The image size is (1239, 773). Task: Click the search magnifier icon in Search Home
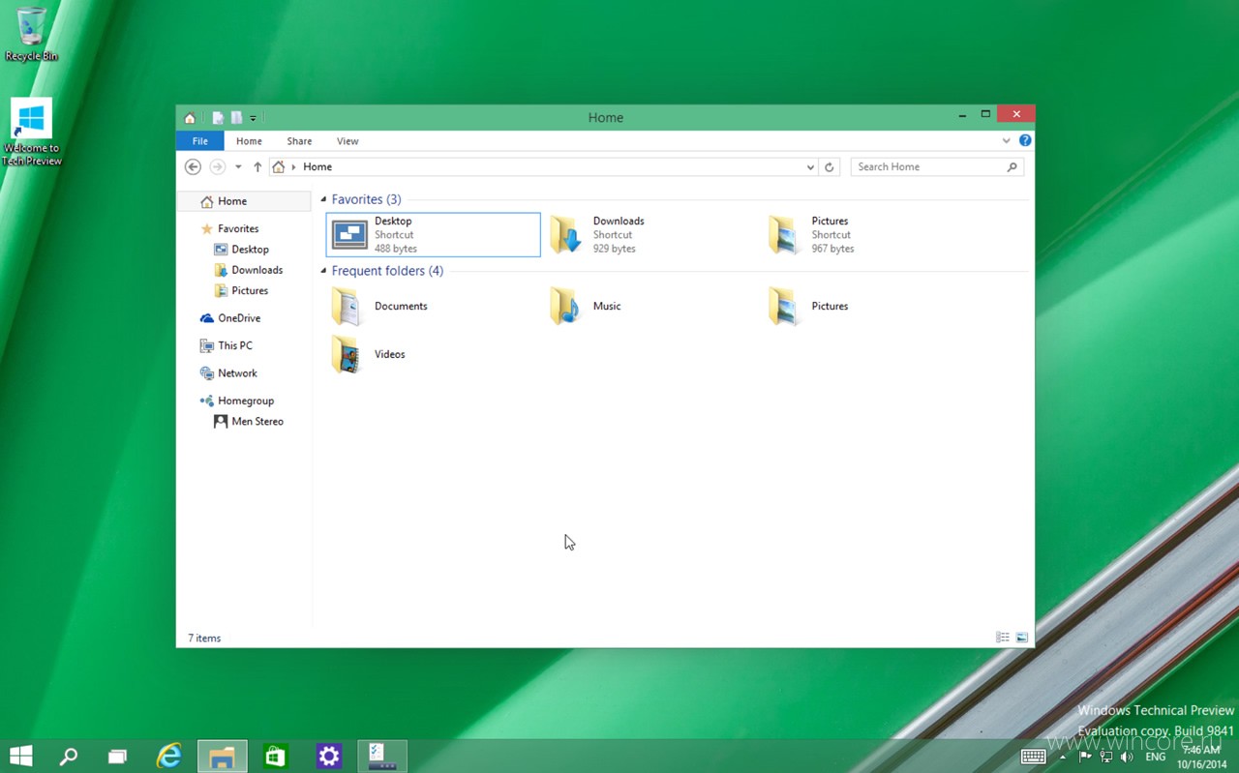click(1012, 166)
